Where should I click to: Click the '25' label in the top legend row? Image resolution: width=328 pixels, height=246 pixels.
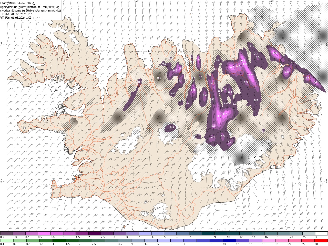[304, 237]
